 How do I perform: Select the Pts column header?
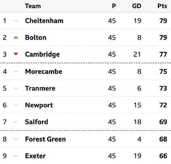(162, 6)
